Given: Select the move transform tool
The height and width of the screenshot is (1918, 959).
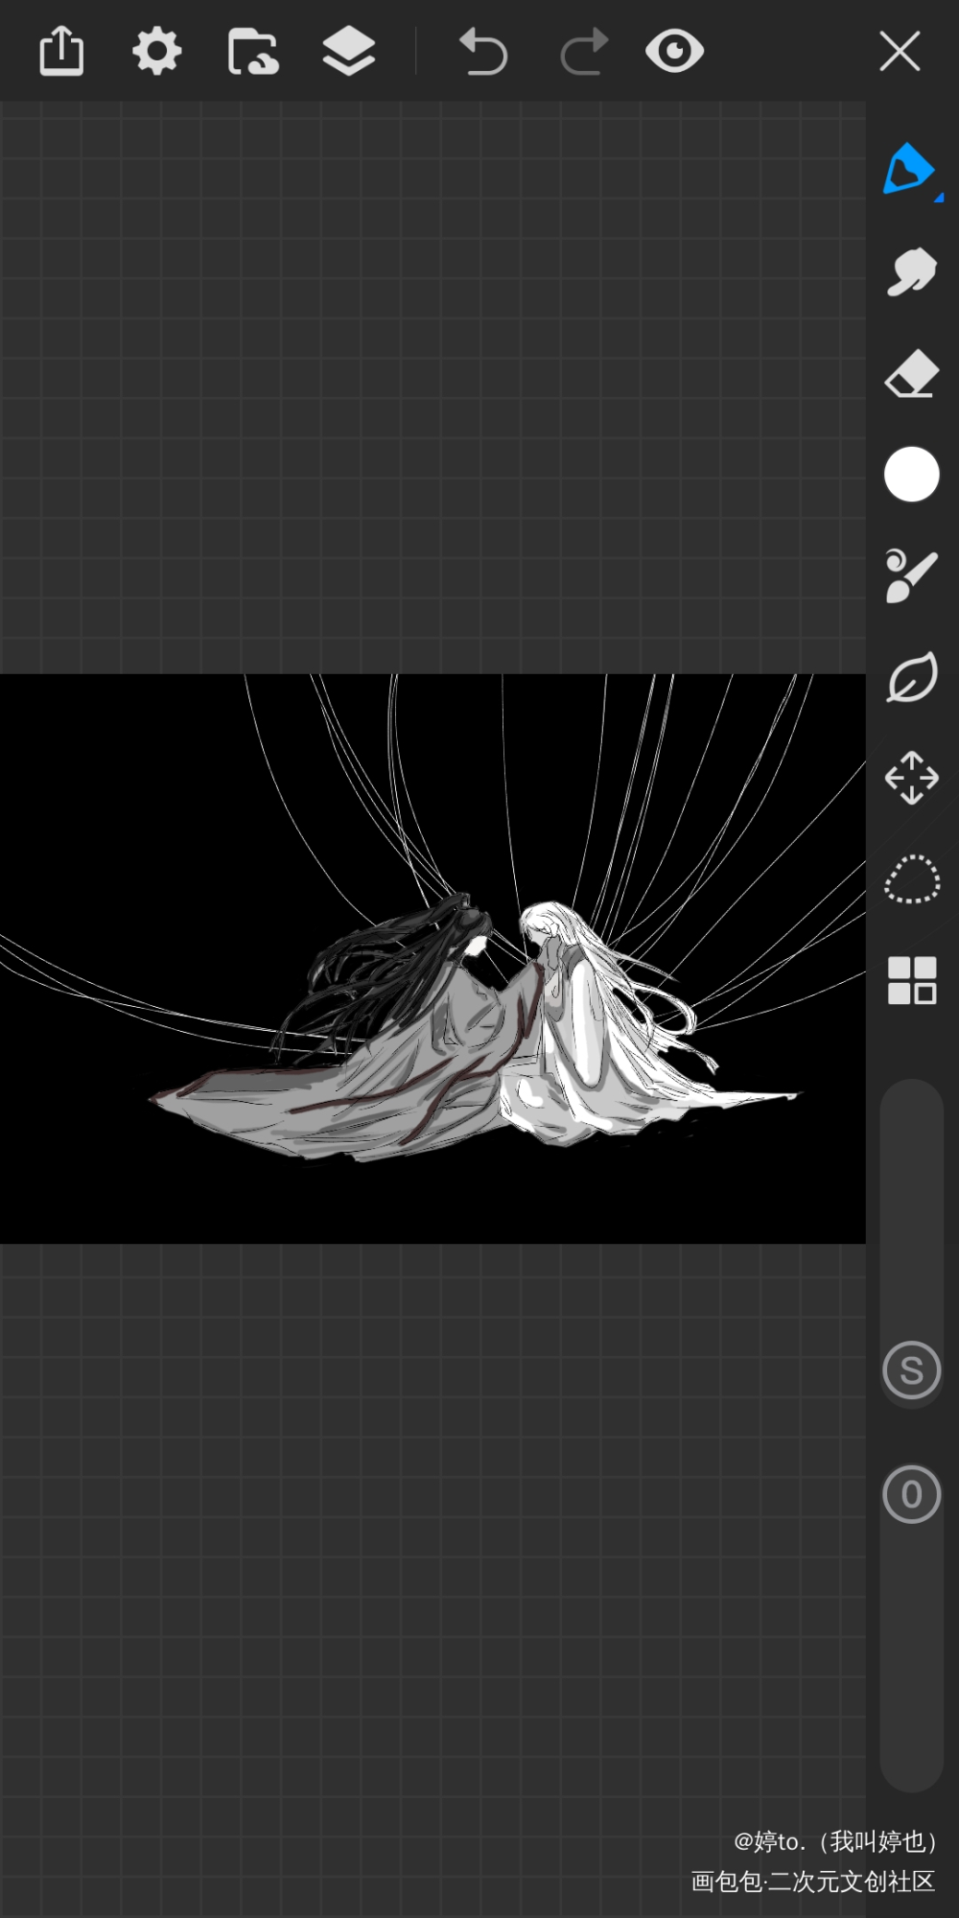Looking at the screenshot, I should (911, 778).
